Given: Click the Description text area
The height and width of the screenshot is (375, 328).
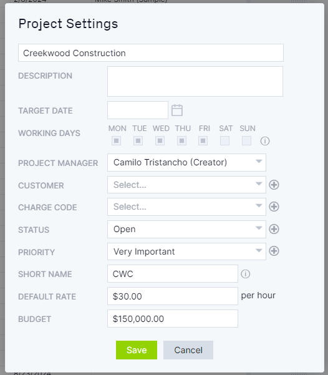Looking at the screenshot, I should (195, 82).
